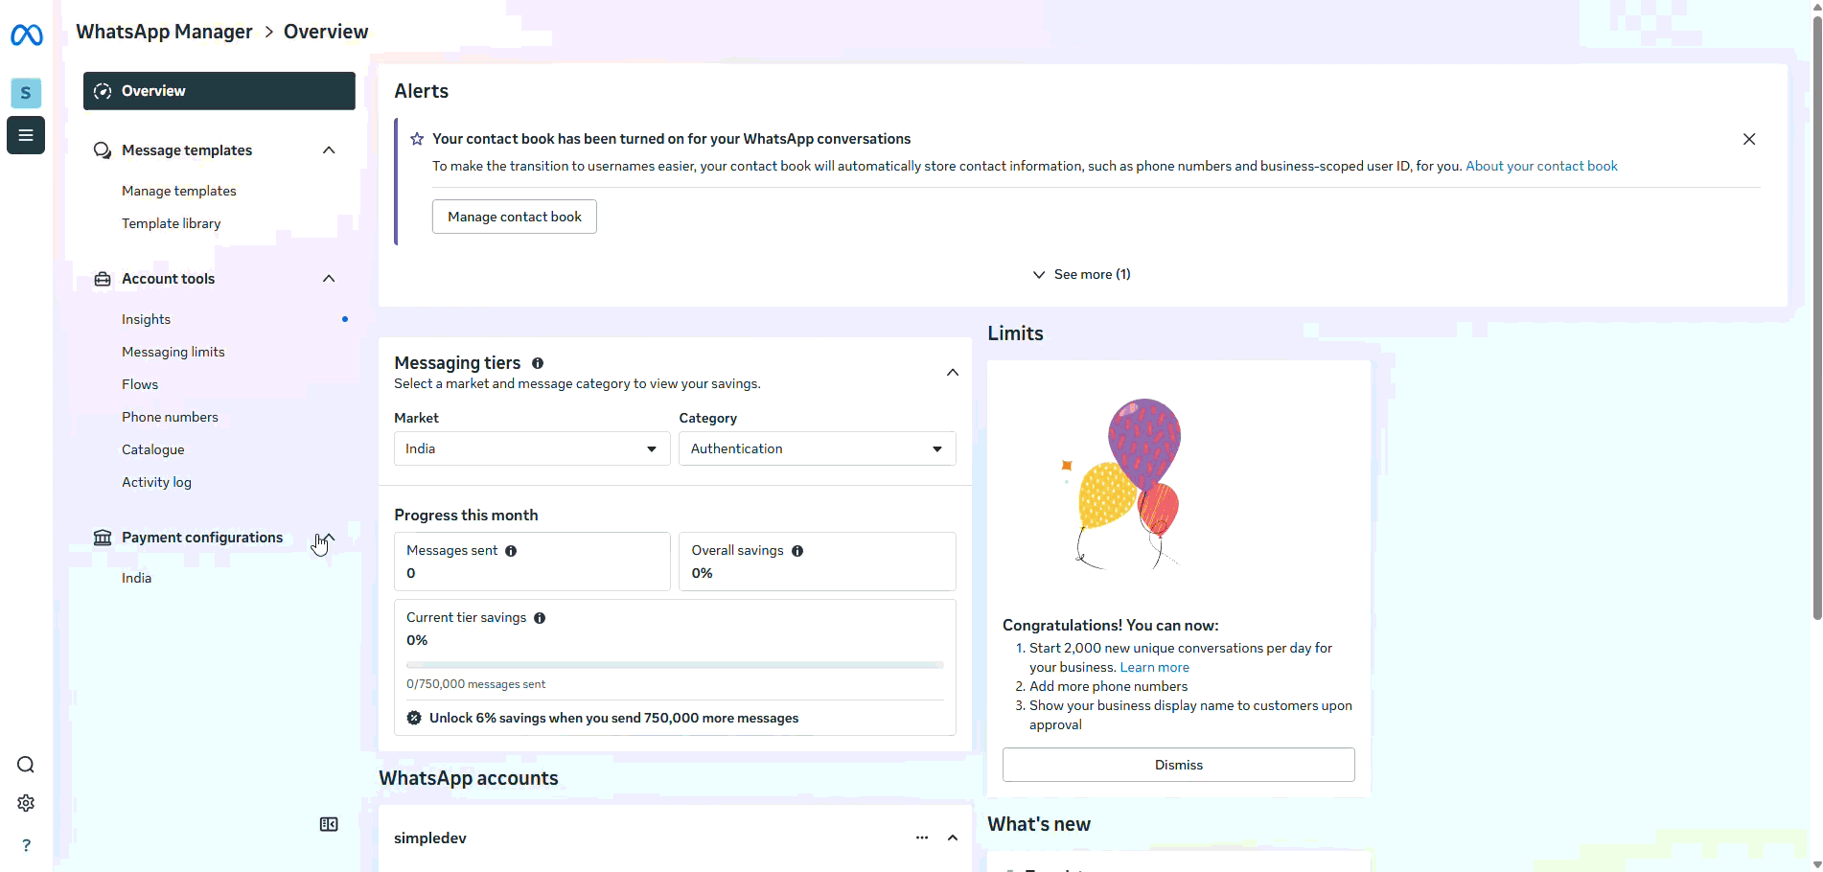Click the messages sent progress bar
The image size is (1823, 872).
click(x=675, y=664)
